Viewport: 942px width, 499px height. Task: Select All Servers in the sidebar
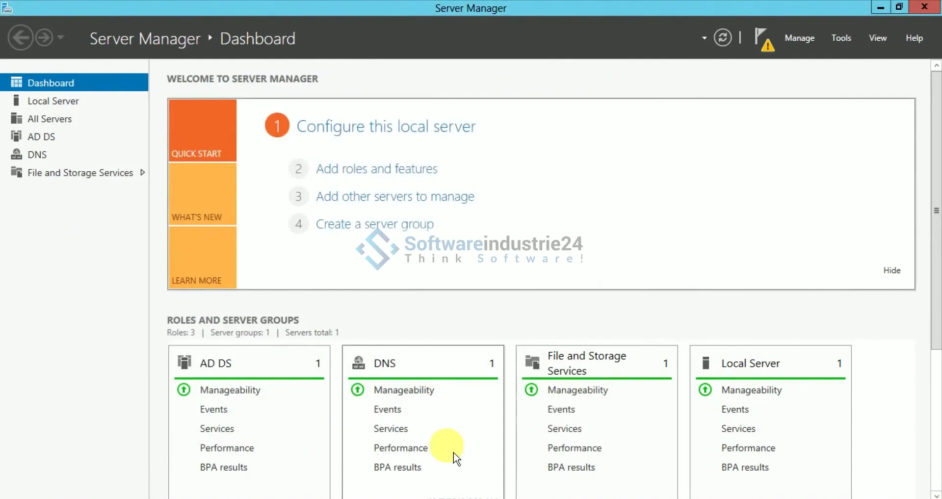50,119
